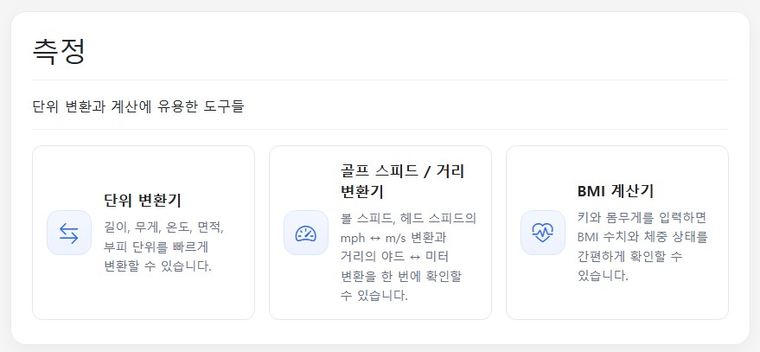The height and width of the screenshot is (352, 760).
Task: Click the unit converter description paragraph
Action: 164,246
